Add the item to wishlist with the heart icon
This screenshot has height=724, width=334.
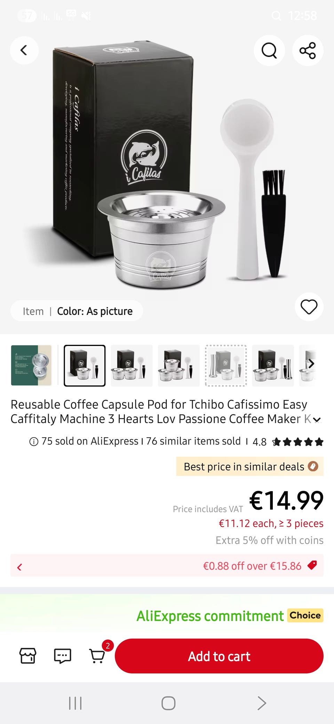tap(309, 307)
